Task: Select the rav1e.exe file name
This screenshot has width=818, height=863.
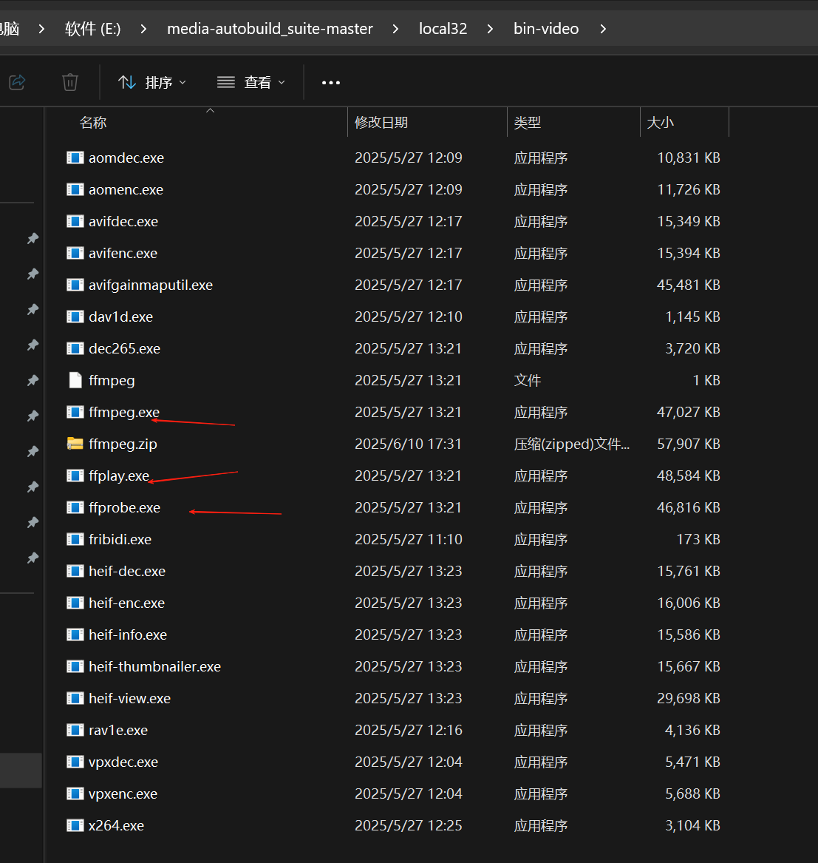Action: coord(118,731)
